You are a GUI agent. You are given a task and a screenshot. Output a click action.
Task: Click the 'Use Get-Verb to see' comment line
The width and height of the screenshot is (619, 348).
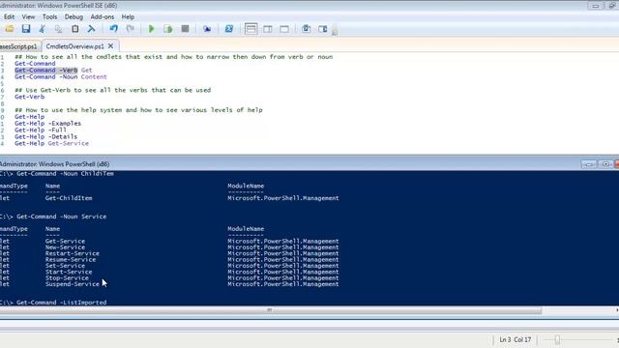pyautogui.click(x=113, y=90)
